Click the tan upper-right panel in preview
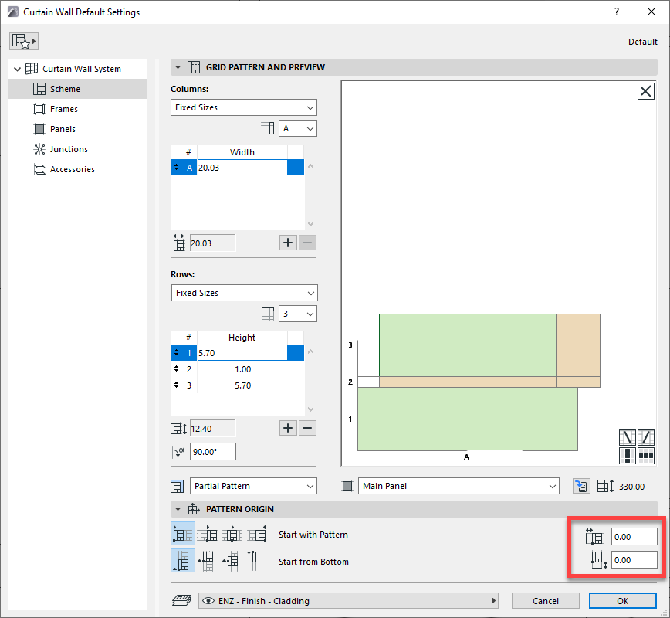 point(578,345)
